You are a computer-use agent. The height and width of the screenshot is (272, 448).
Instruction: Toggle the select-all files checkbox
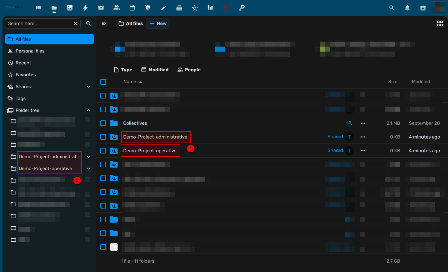tap(103, 82)
